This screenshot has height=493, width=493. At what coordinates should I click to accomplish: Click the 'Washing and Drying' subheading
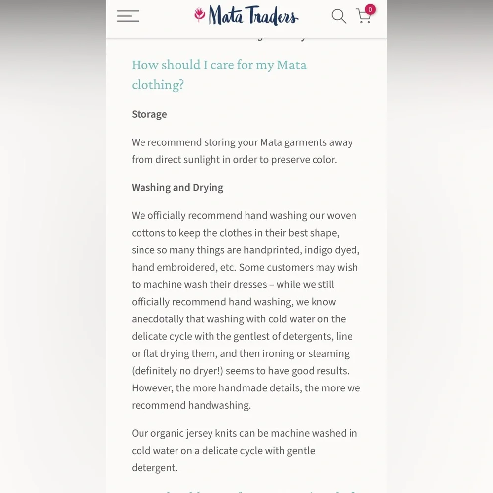point(177,188)
